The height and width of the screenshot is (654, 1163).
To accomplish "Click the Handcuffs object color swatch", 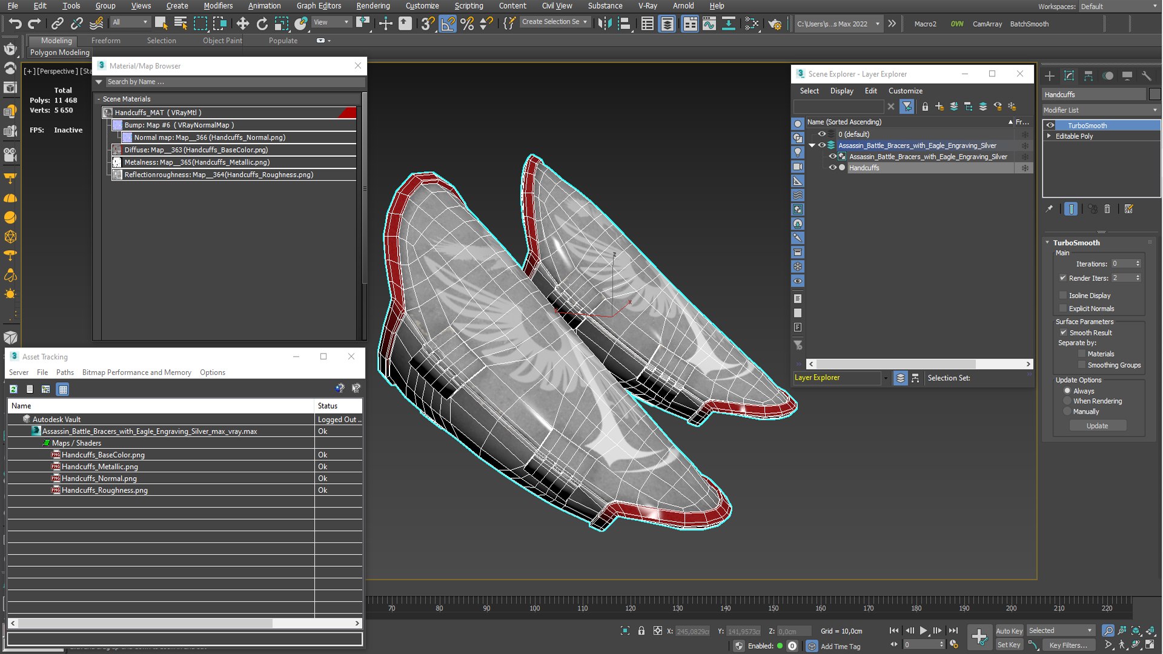I will coord(1155,94).
